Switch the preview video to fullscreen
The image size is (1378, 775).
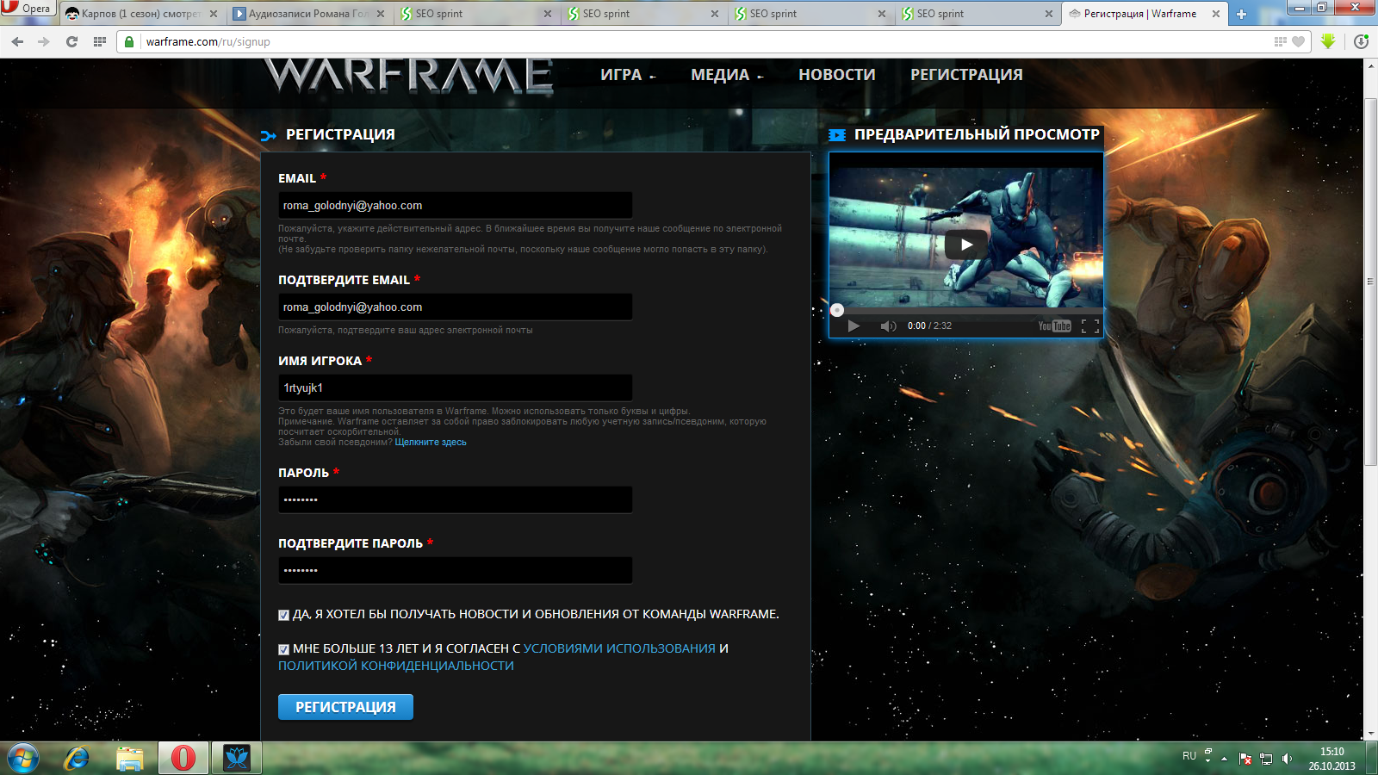coord(1090,326)
